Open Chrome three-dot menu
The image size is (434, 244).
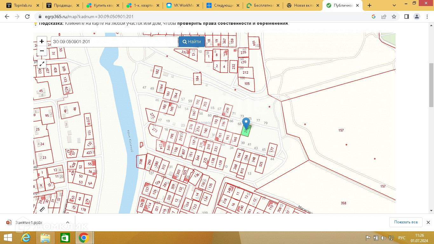click(x=427, y=17)
